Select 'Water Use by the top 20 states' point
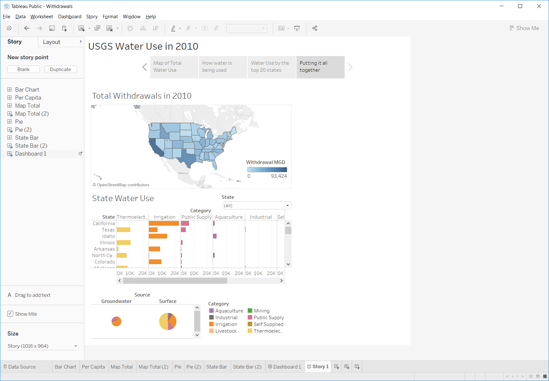The height and width of the screenshot is (381, 549). coord(272,67)
